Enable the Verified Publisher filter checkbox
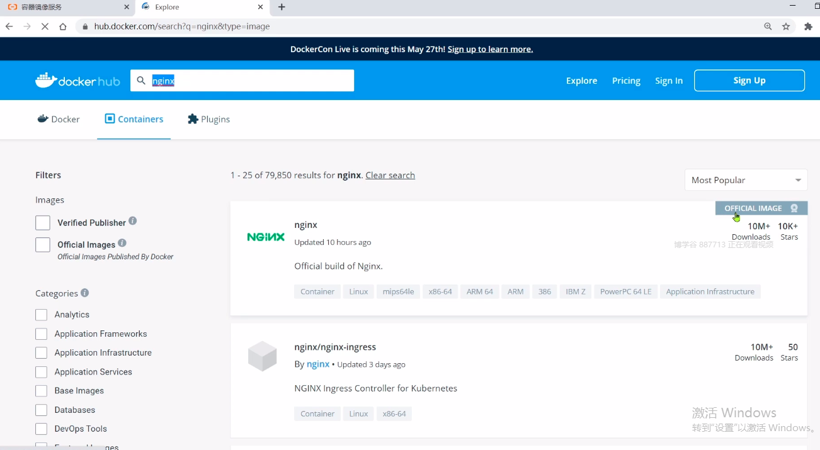820x450 pixels. tap(43, 223)
